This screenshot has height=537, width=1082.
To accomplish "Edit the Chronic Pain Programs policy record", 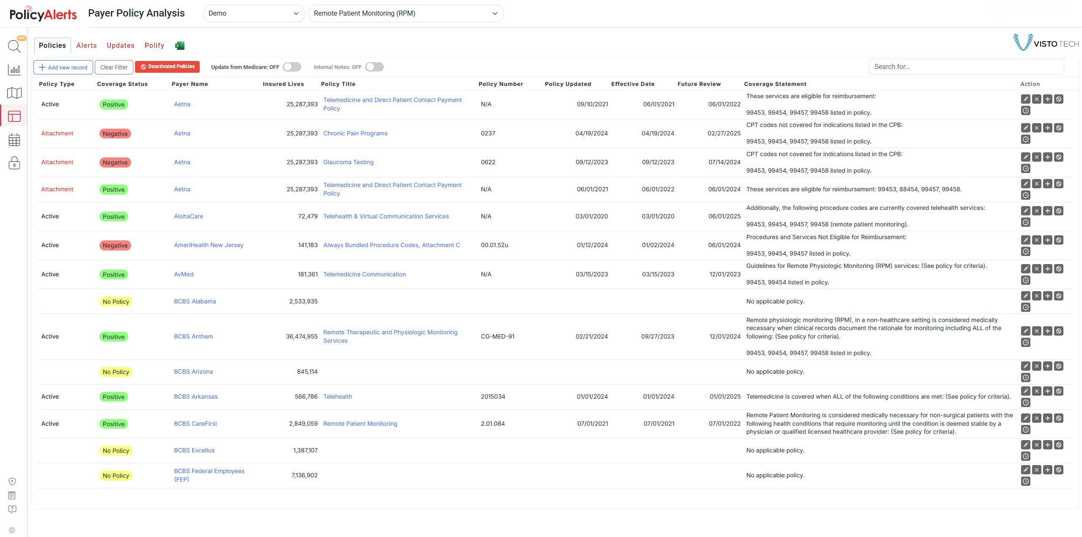I will [1025, 128].
